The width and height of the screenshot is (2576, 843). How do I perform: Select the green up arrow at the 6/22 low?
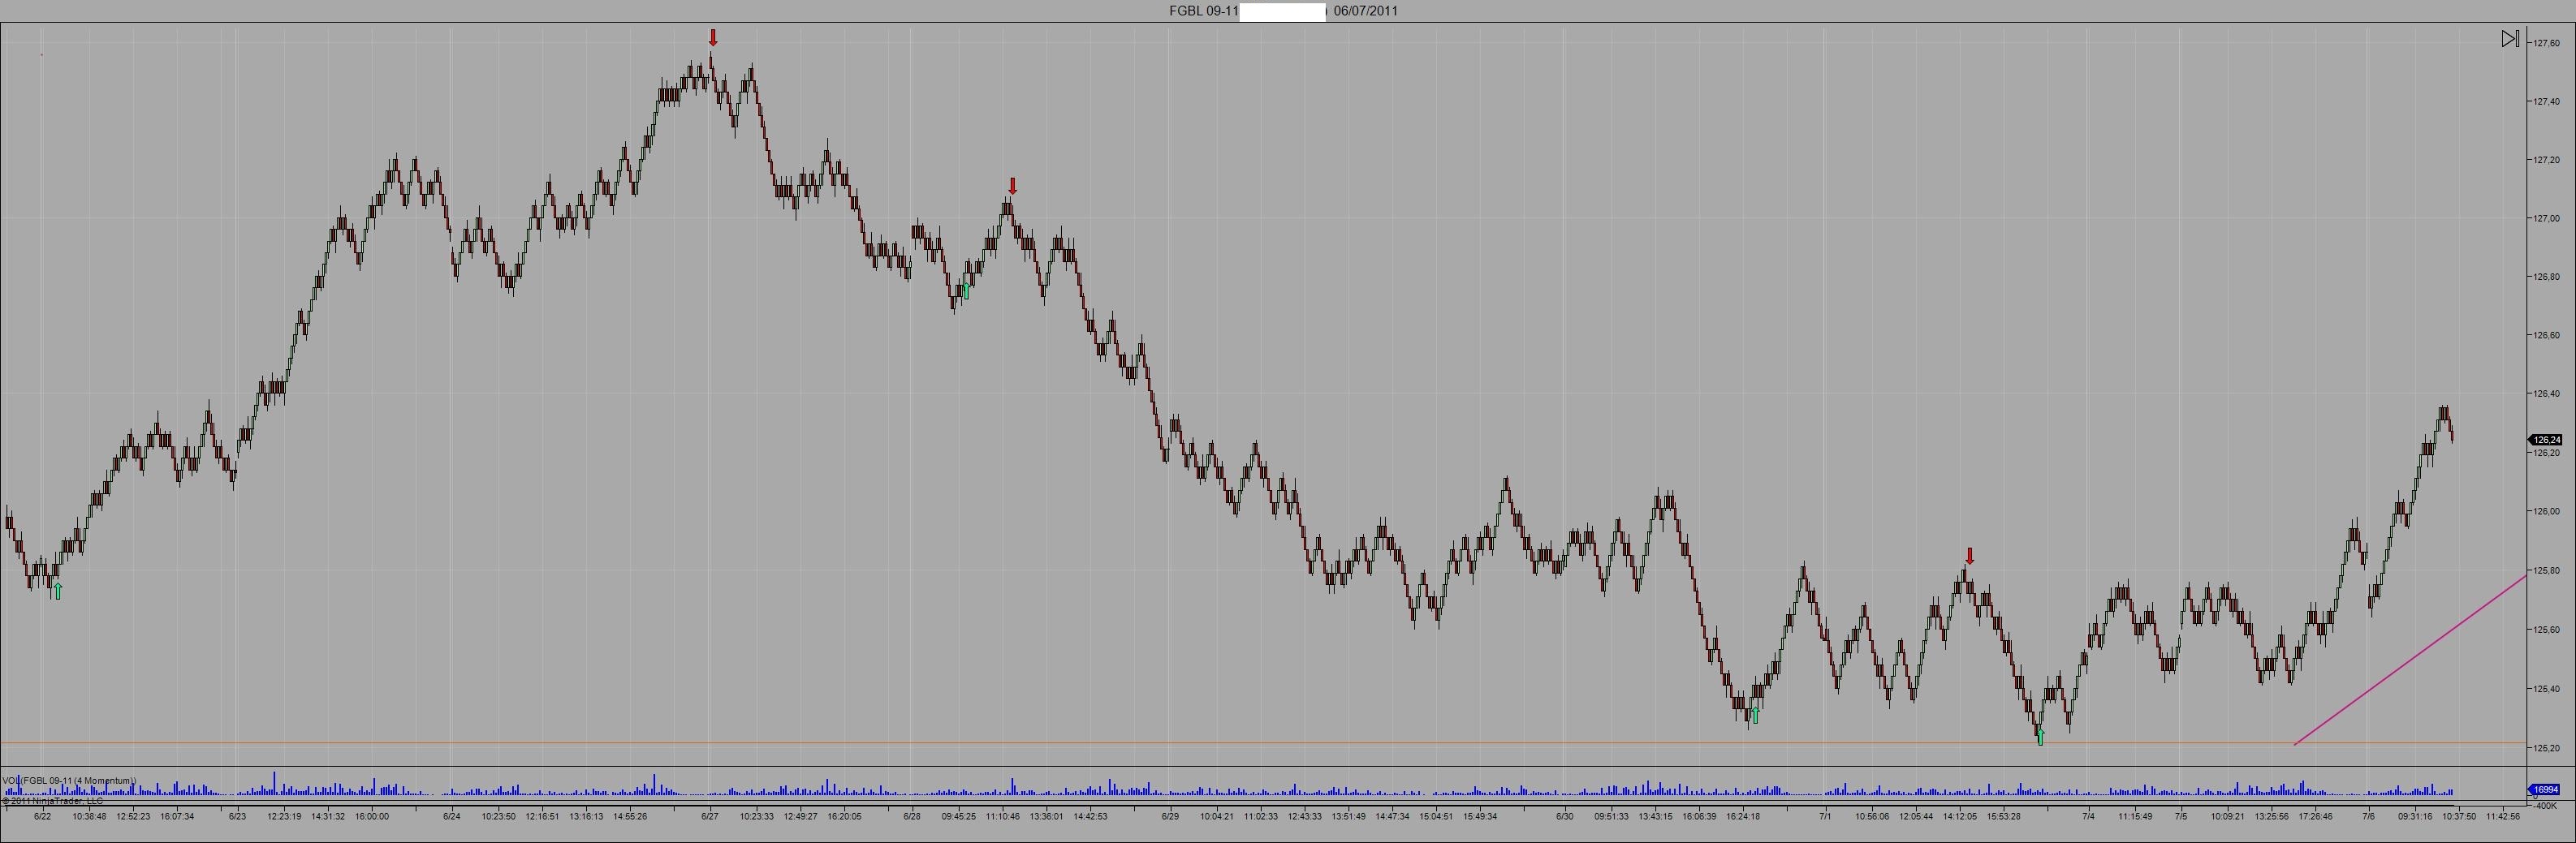tap(57, 591)
